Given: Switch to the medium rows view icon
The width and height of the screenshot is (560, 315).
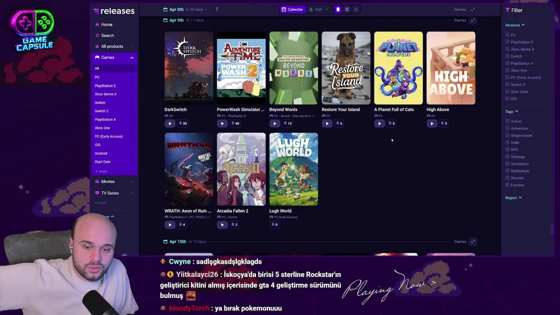Looking at the screenshot, I should [347, 9].
